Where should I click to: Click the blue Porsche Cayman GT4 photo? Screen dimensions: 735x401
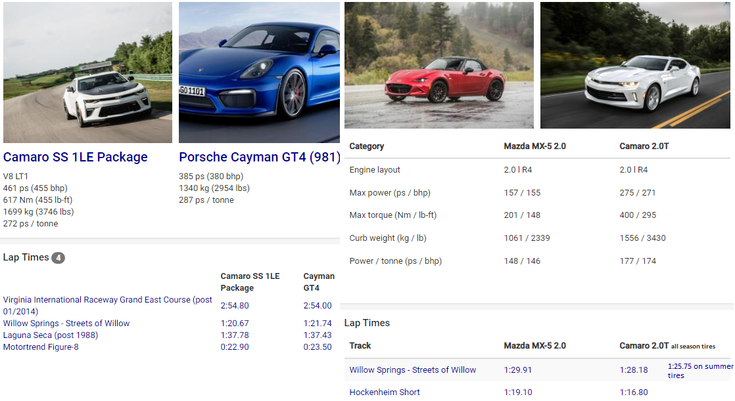259,73
